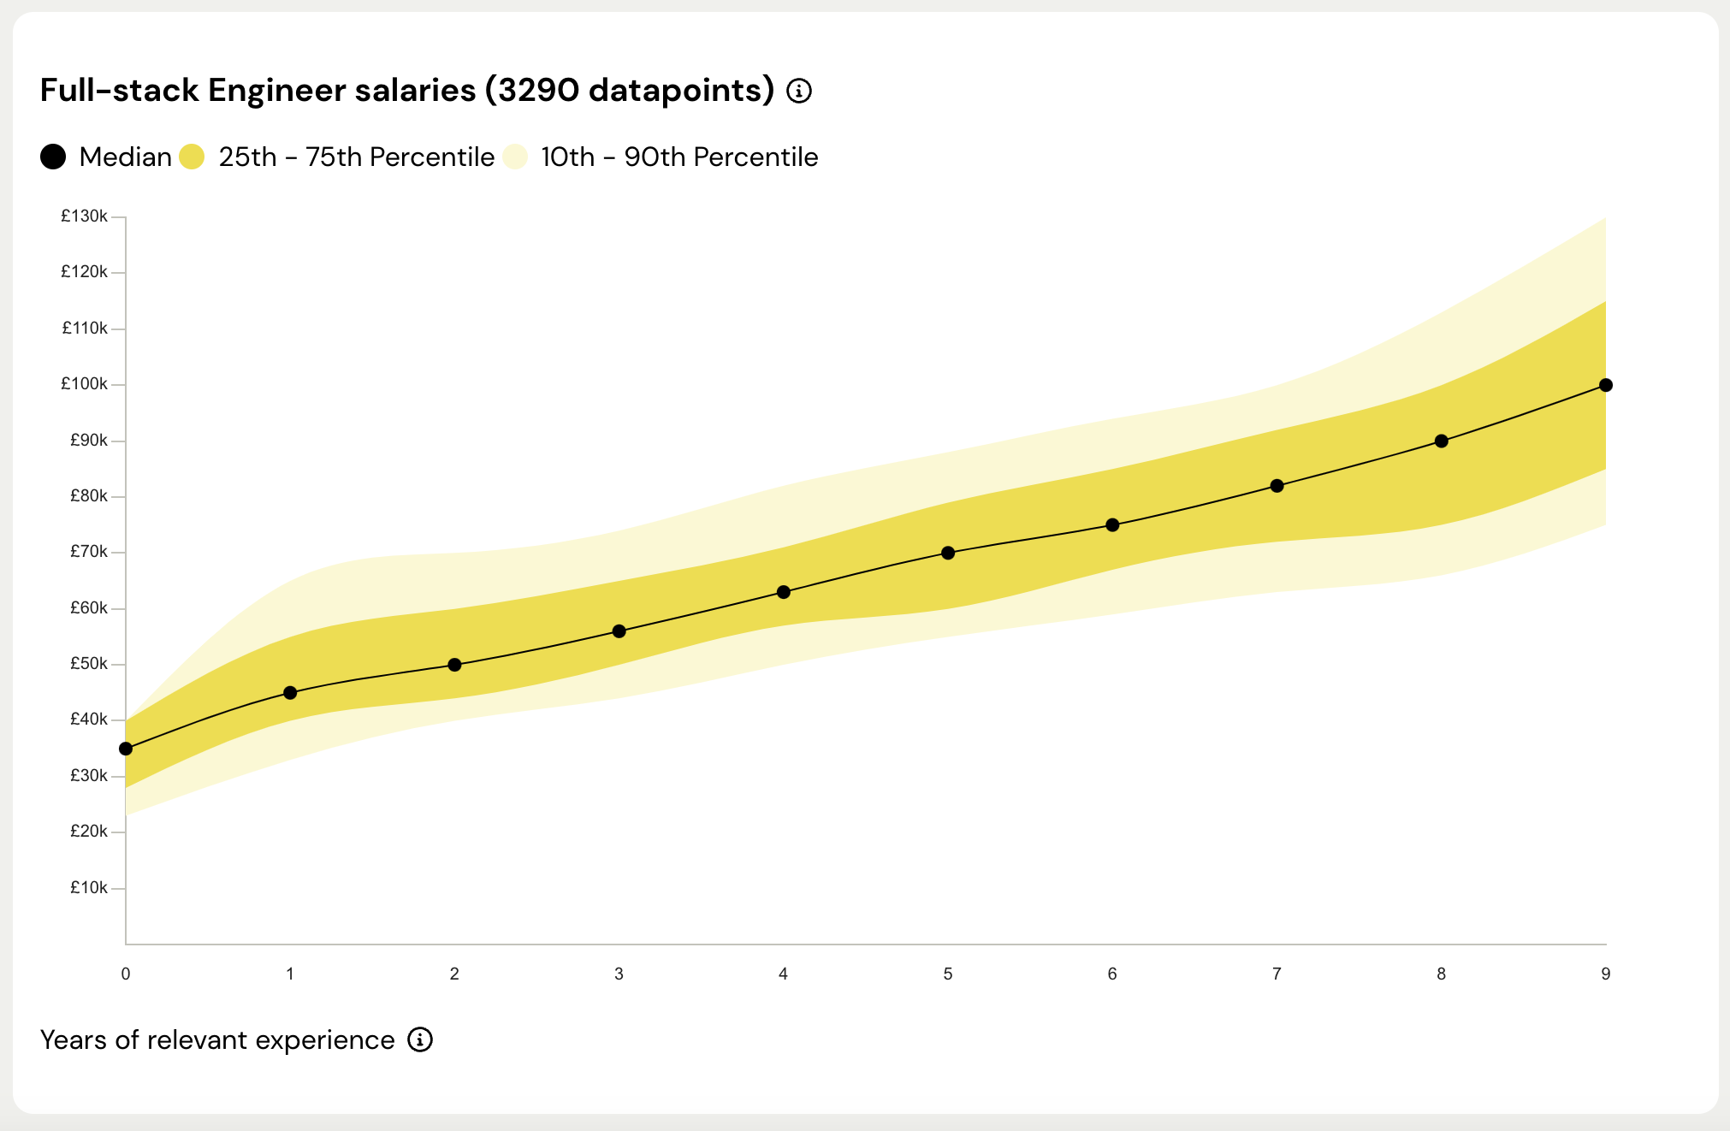Toggle the Median legend label

pyautogui.click(x=125, y=157)
